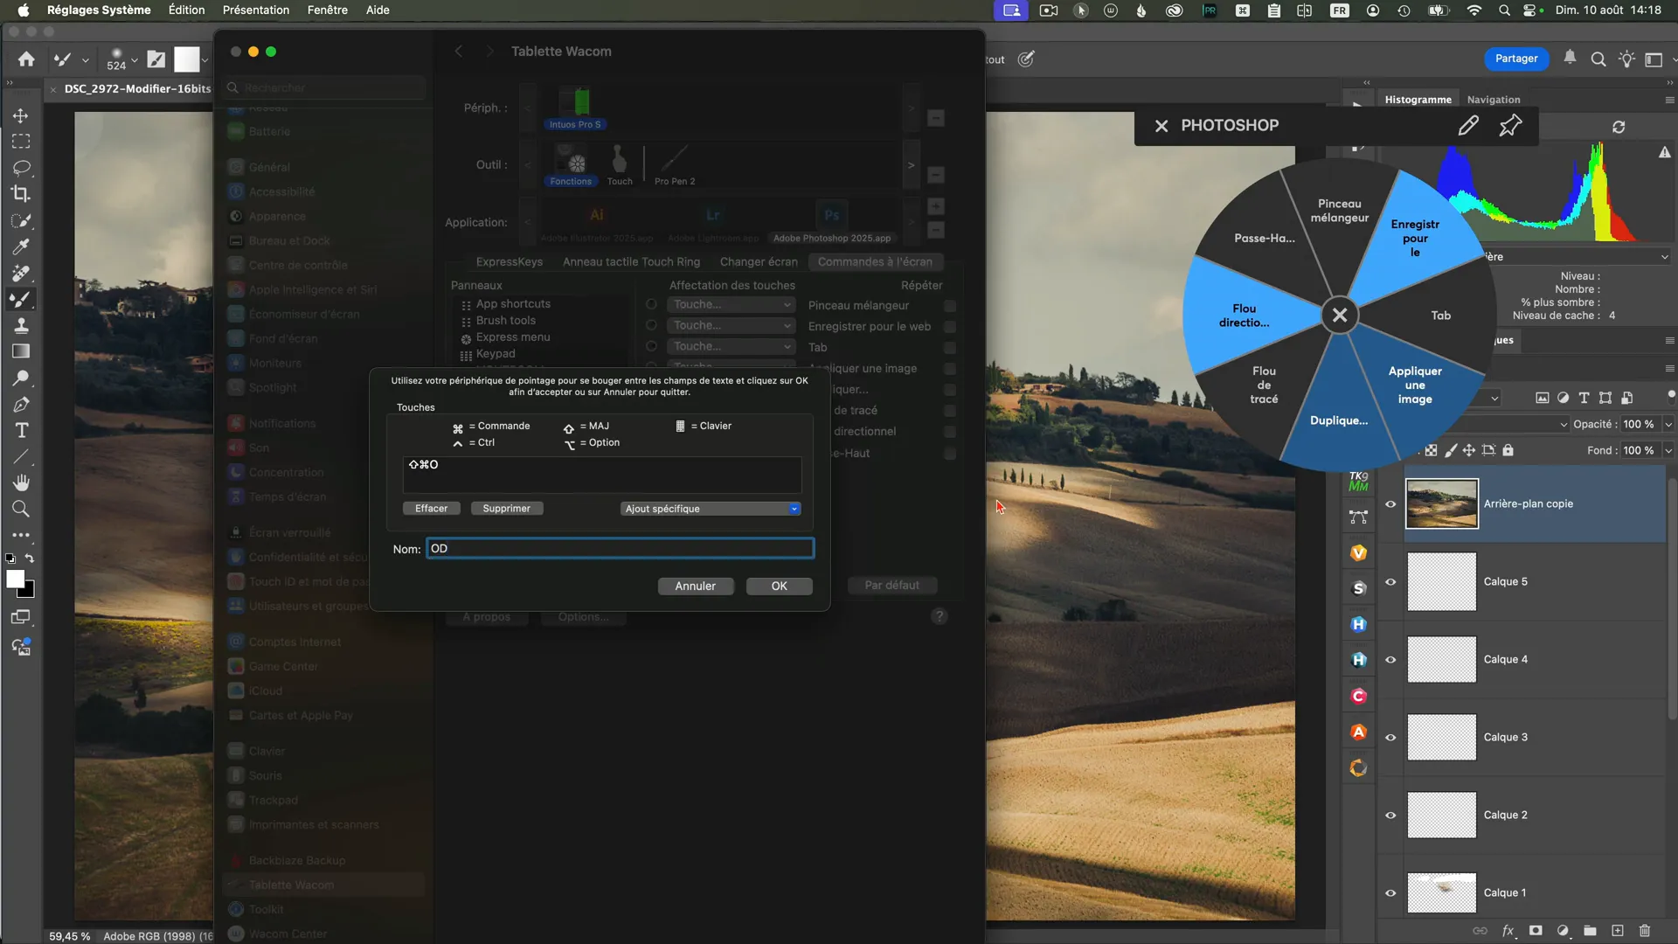Open the Fenêtre menu

[x=328, y=10]
